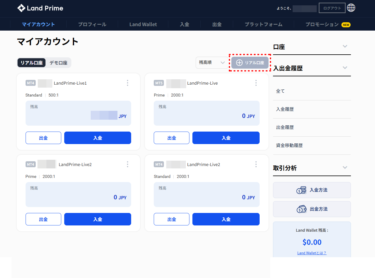Click the wallet icon for 出金方法

pos(301,209)
